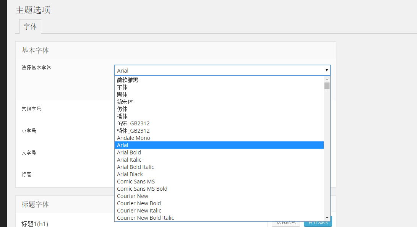Select the 新宋体 font option
This screenshot has height=227, width=417.
point(125,102)
